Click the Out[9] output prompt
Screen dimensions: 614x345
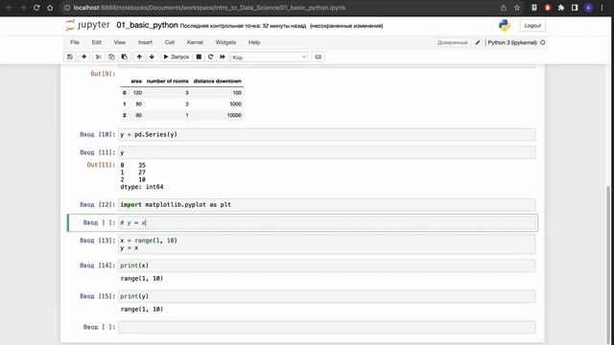(103, 74)
